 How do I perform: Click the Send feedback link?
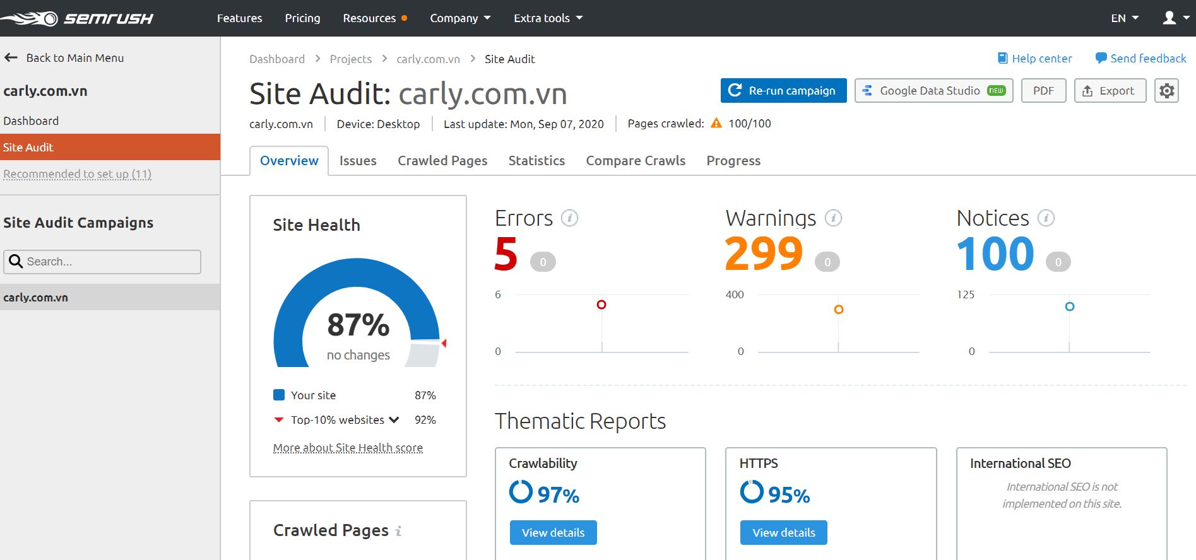[1148, 58]
